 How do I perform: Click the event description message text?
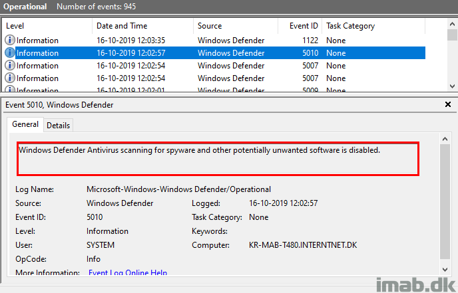point(199,150)
